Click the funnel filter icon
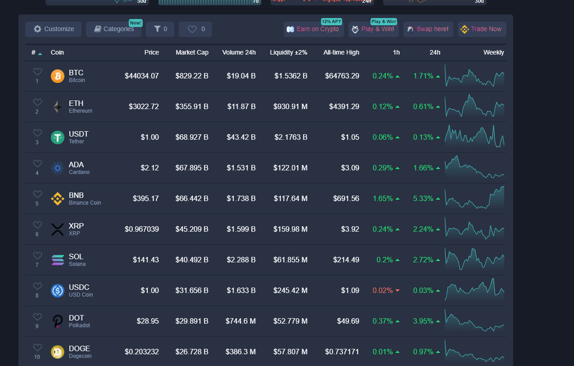This screenshot has width=574, height=366. pyautogui.click(x=157, y=29)
